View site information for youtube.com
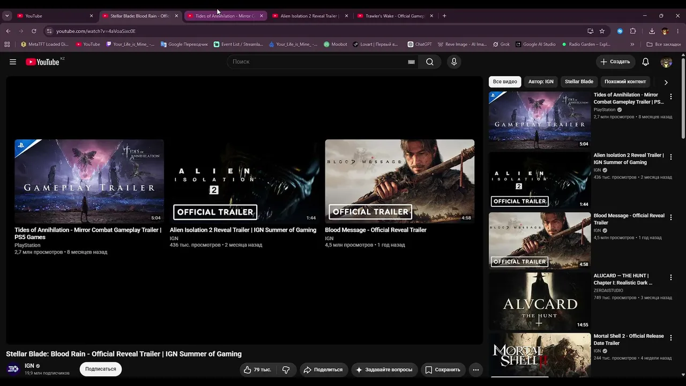Screen dimensions: 686x386 (49, 31)
